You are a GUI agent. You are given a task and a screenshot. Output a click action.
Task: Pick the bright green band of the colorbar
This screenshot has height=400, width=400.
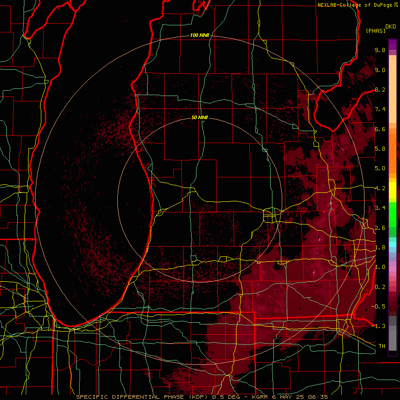coord(392,215)
